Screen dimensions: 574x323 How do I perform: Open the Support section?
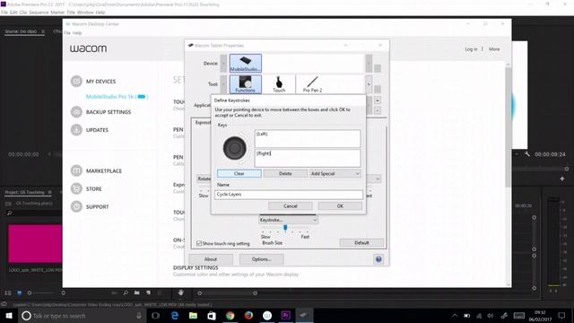[90, 206]
